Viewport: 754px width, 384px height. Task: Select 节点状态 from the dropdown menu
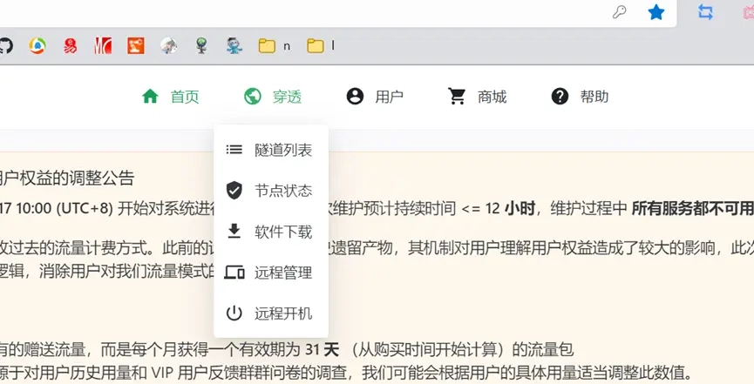point(282,191)
